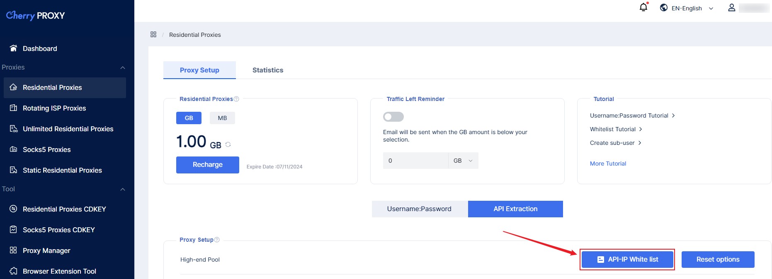
Task: Open the GB unit dropdown for reminder
Action: [x=463, y=161]
